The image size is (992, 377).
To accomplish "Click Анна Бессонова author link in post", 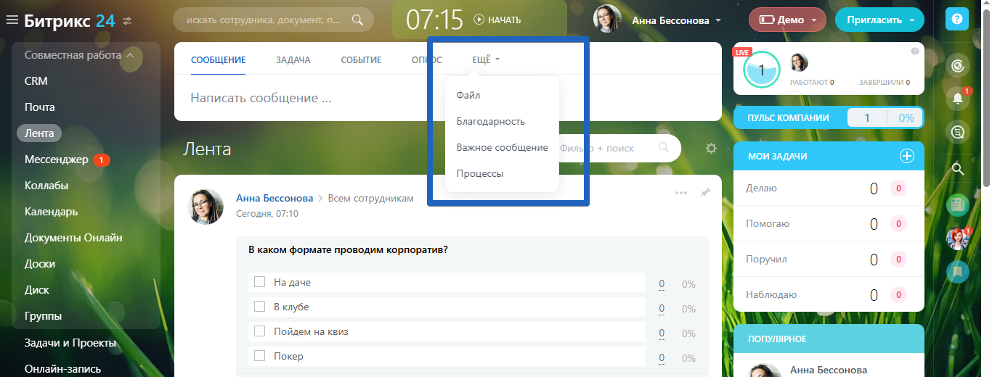I will point(275,198).
